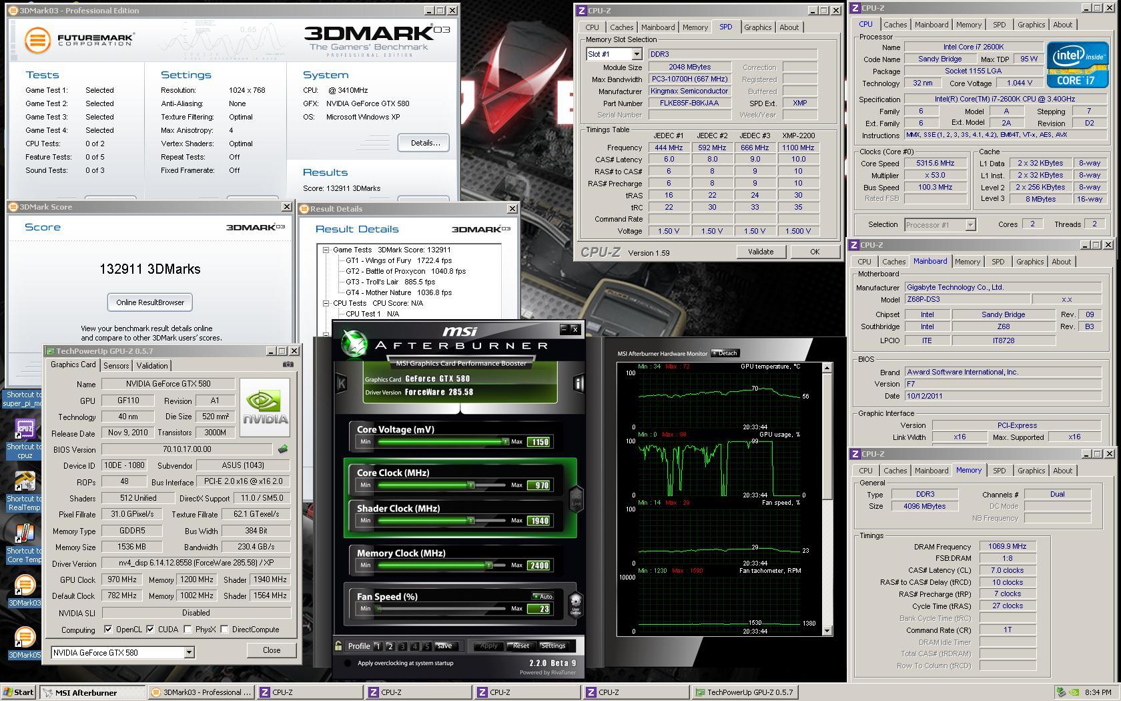Toggle the OpenCL checkbox in GPU-Z

click(x=108, y=630)
